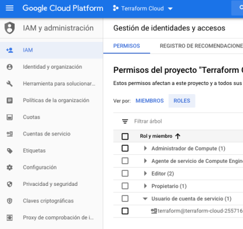Click the Políticas de la organización icon

(x=10, y=100)
